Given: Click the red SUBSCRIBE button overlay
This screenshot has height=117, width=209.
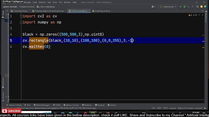Looking at the screenshot, I should pos(11,111).
